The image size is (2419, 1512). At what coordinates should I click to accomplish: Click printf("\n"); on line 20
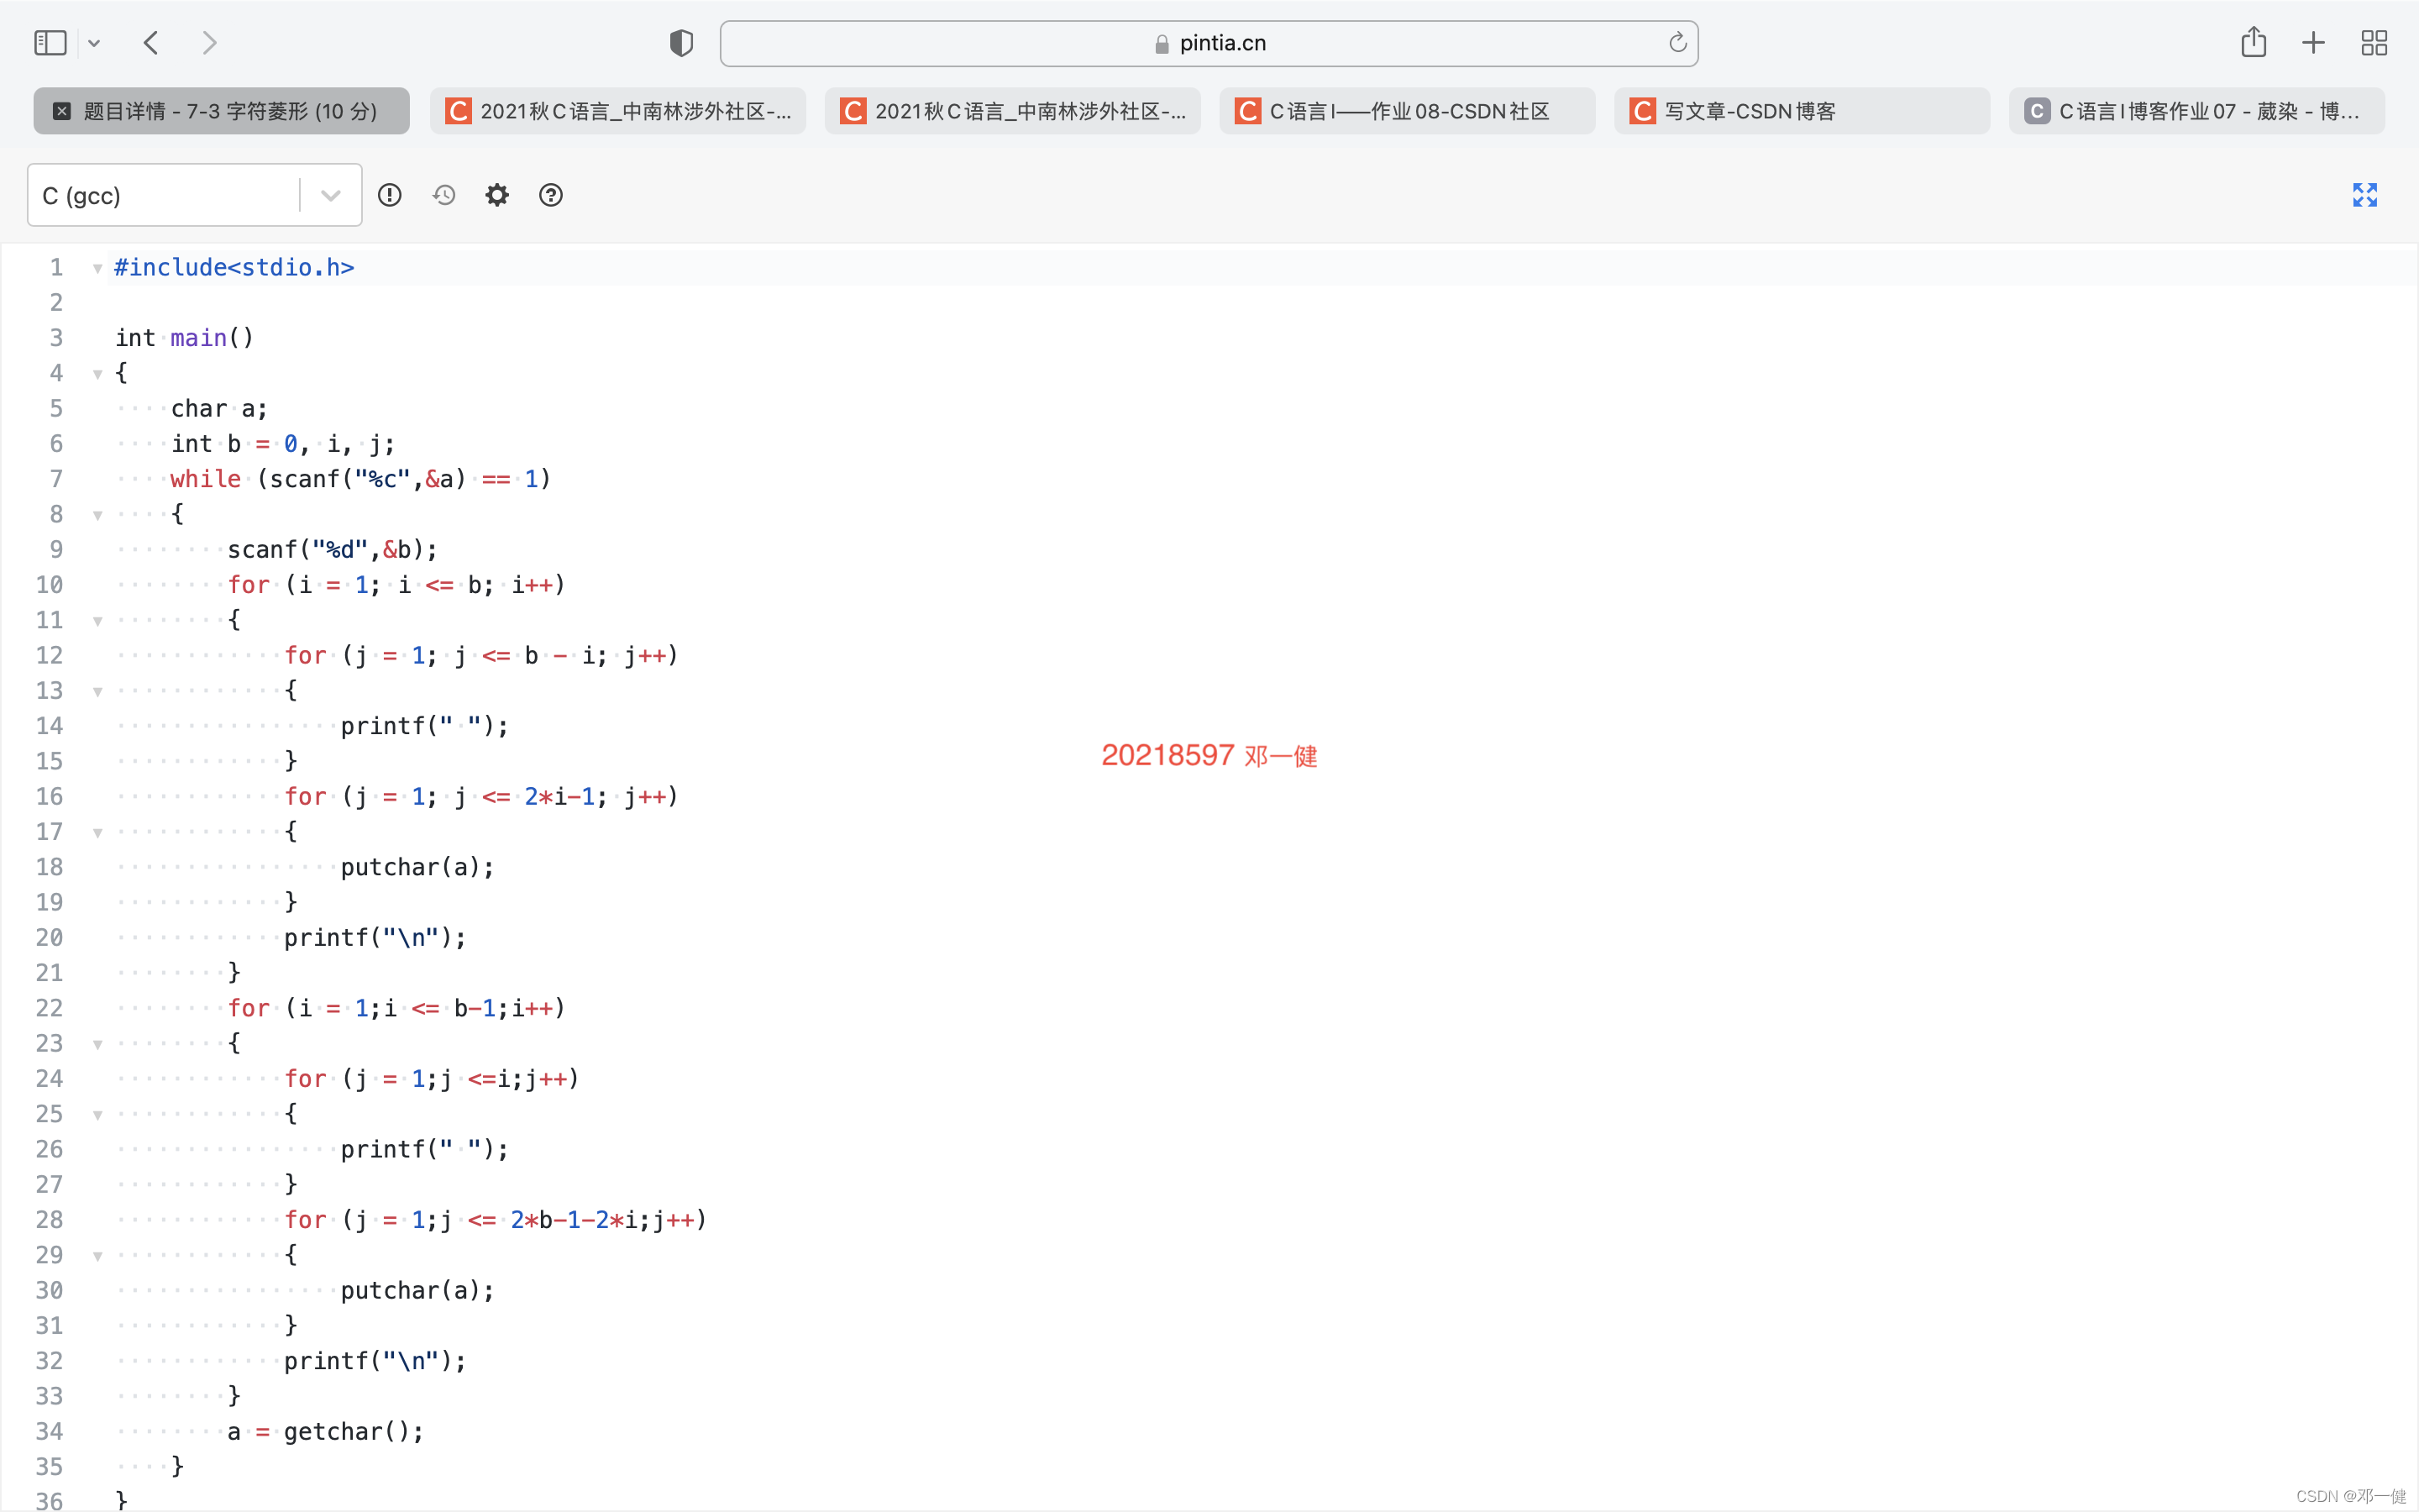point(375,938)
